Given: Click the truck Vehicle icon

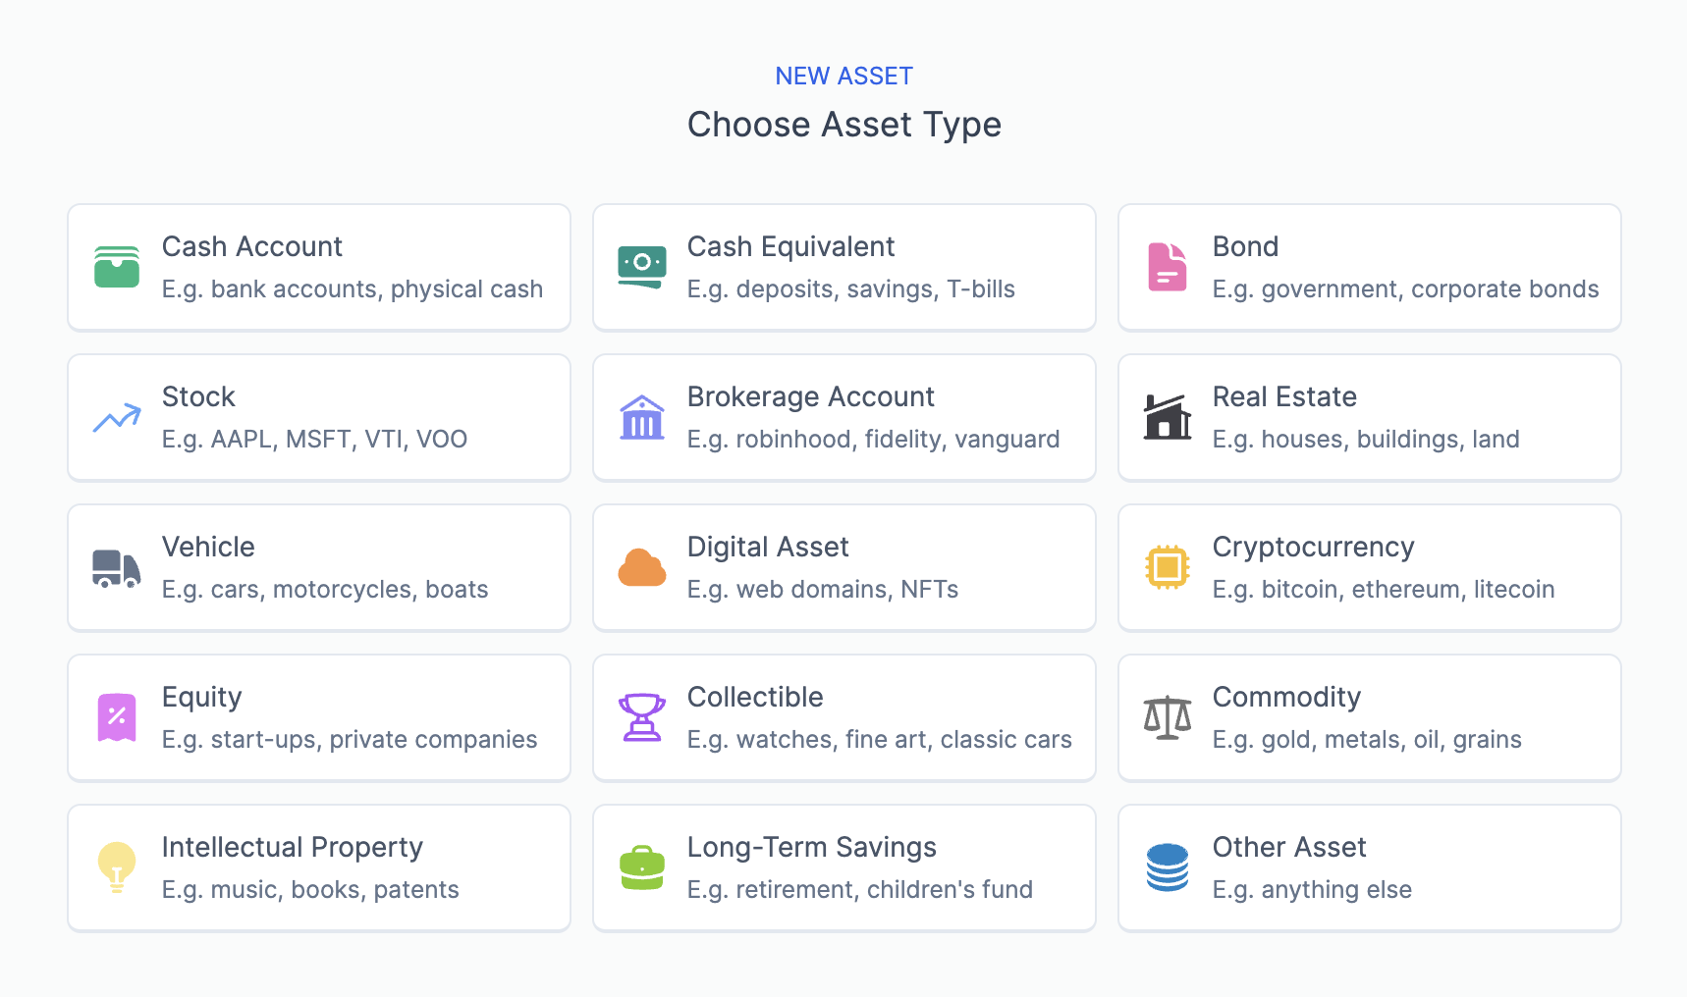Looking at the screenshot, I should click(117, 568).
